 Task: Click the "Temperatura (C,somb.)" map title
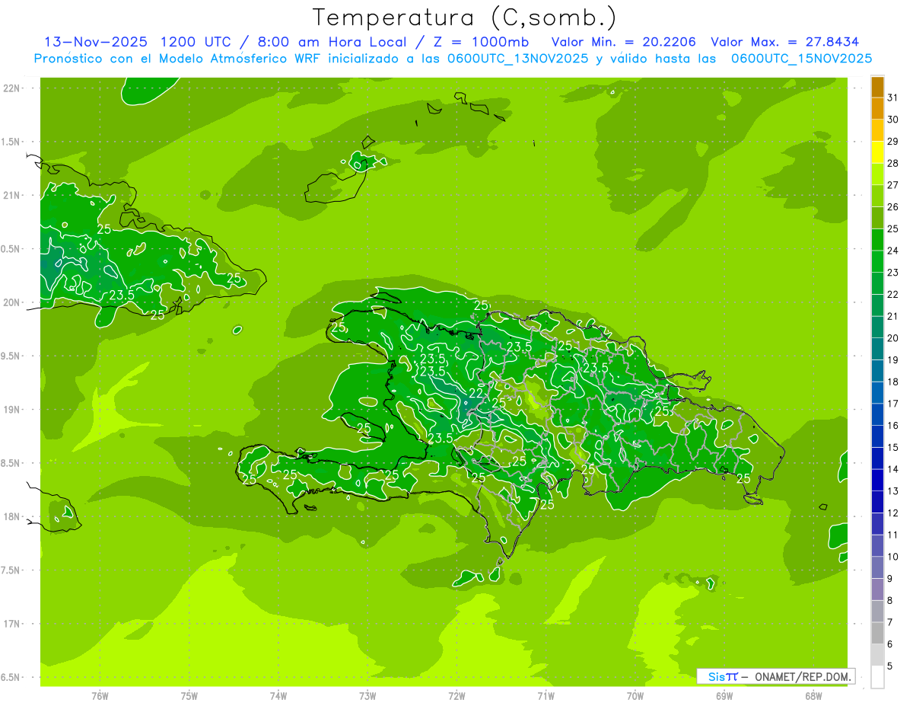[465, 18]
